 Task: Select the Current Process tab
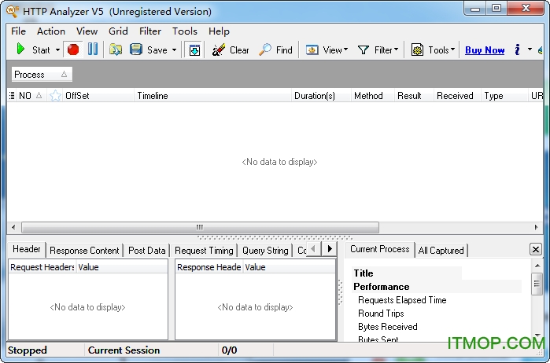tap(379, 249)
